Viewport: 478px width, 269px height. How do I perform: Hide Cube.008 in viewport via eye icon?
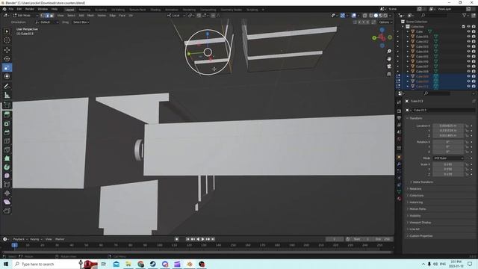(x=468, y=72)
